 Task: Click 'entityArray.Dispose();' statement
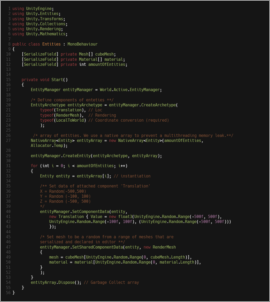tap(56, 282)
